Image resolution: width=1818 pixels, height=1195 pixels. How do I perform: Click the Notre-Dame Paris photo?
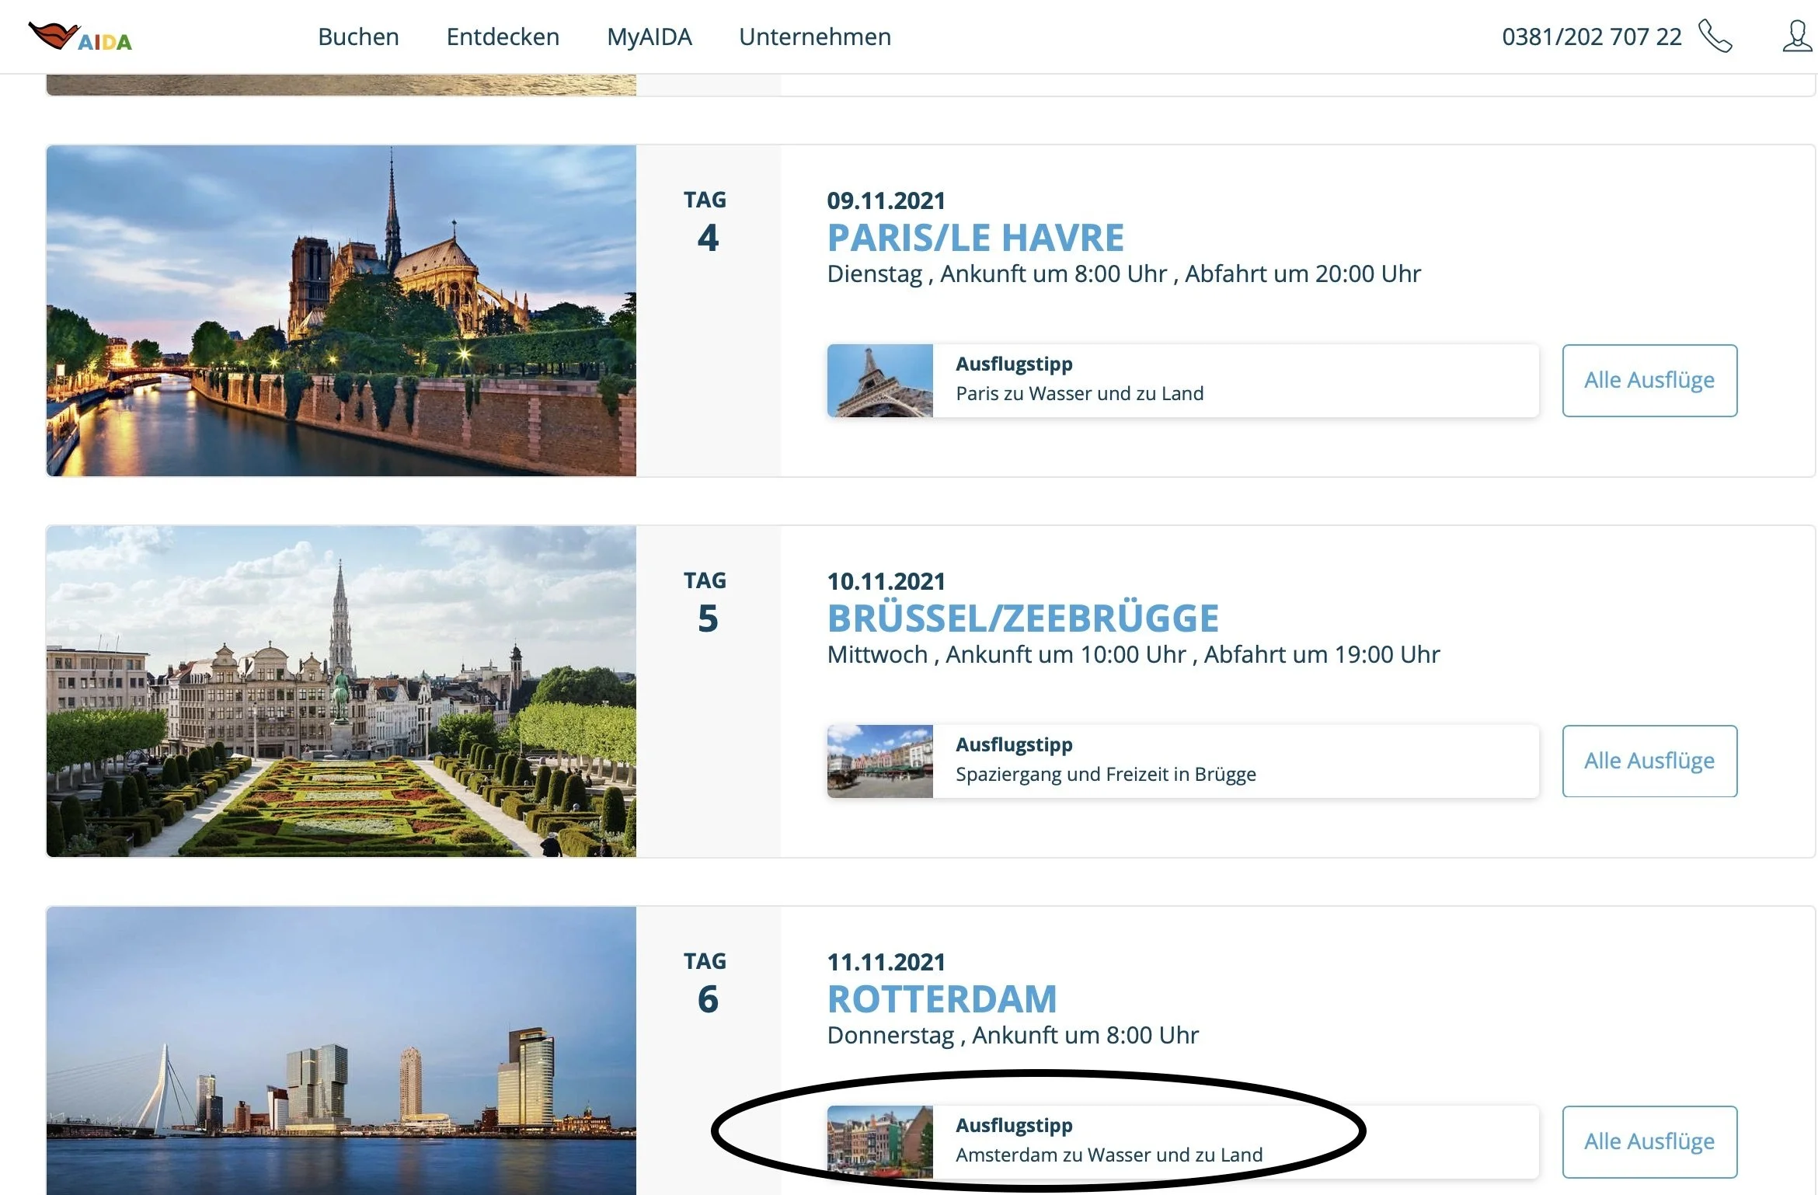point(341,311)
